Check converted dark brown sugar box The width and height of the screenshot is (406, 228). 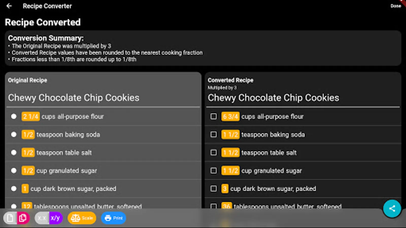[214, 188]
